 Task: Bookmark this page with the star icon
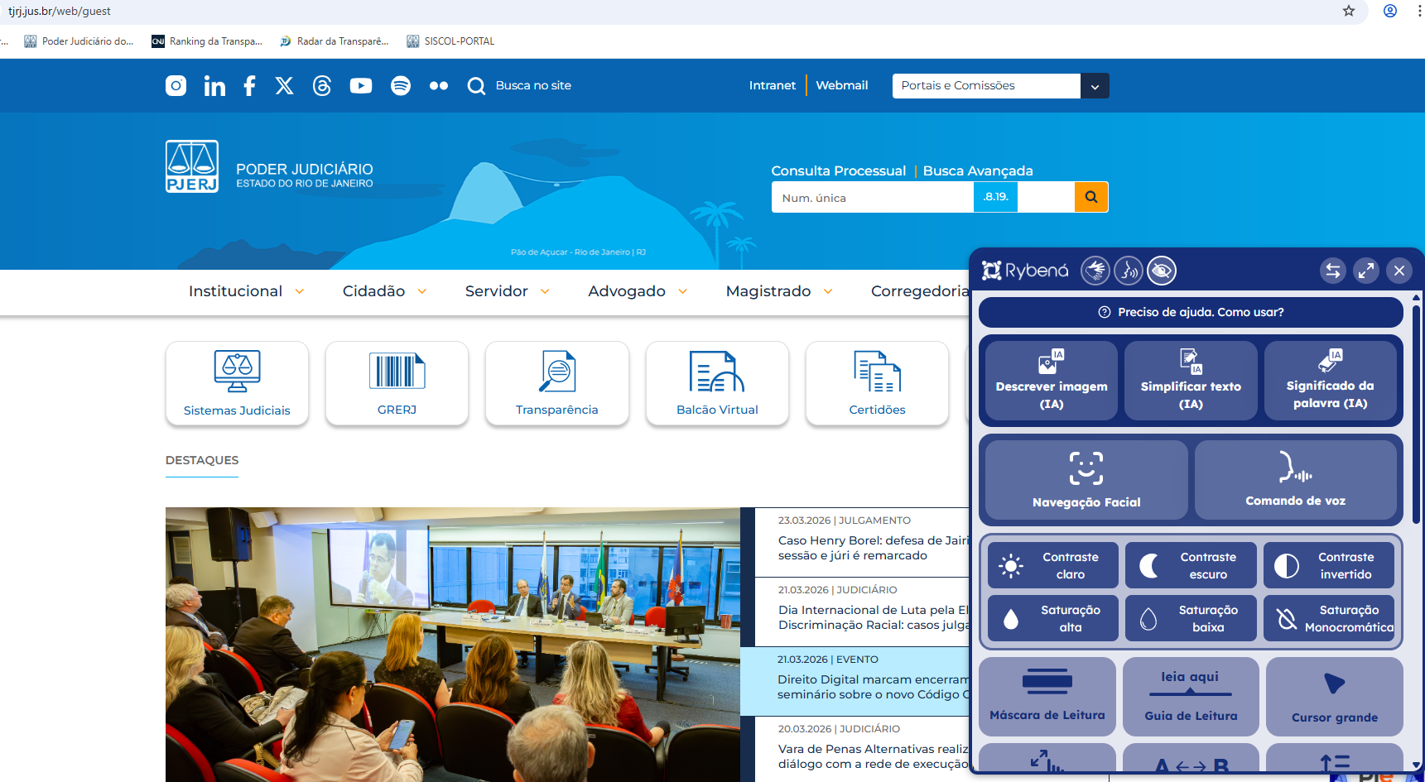[x=1349, y=11]
